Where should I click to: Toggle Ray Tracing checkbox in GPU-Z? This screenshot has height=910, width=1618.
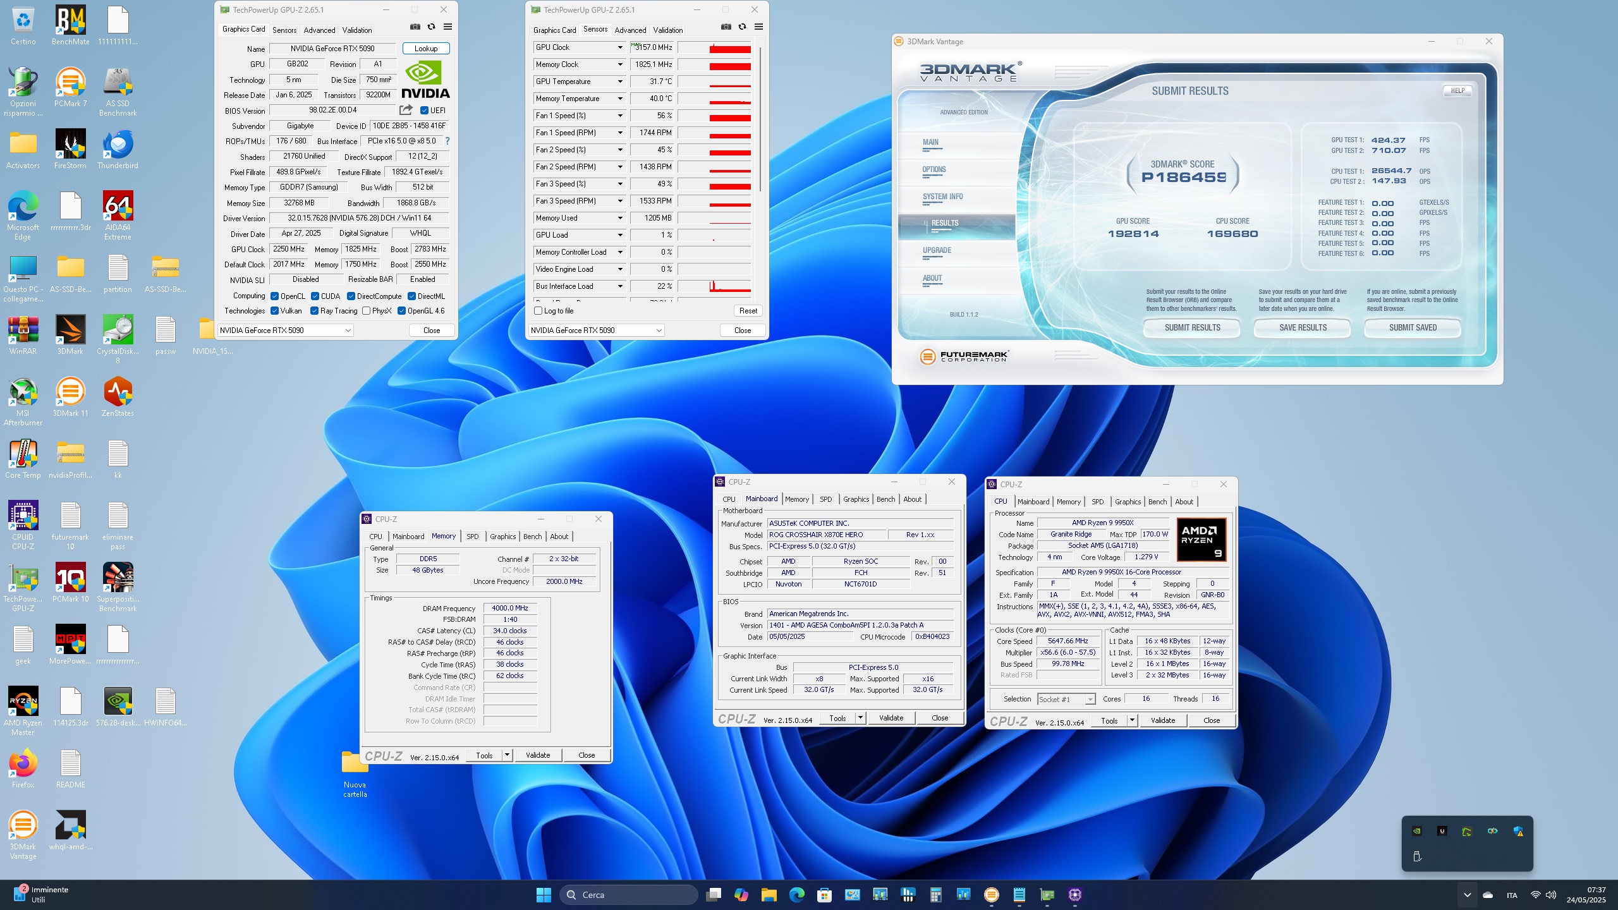[314, 310]
